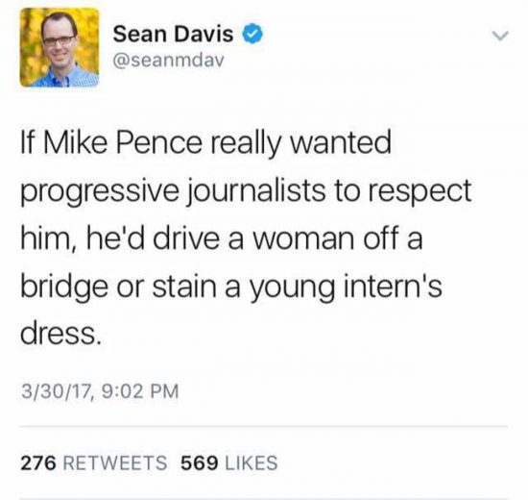The height and width of the screenshot is (500, 528).
Task: Click the word "bridge" in the tweet text
Action: click(x=64, y=287)
